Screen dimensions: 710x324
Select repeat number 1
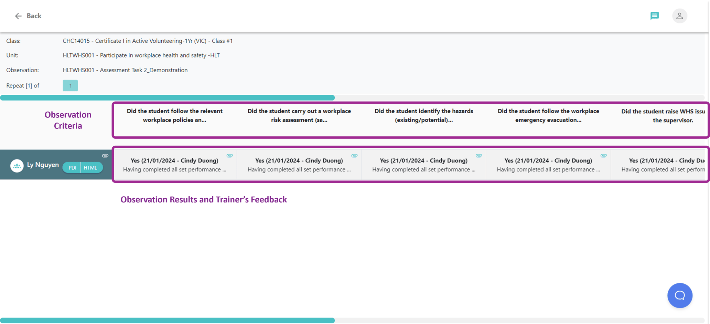[70, 86]
